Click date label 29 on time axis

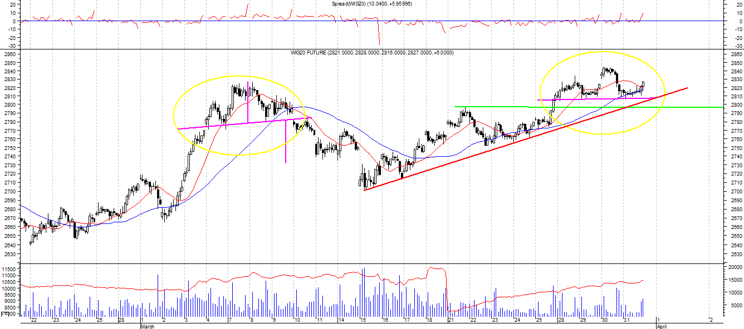point(583,320)
